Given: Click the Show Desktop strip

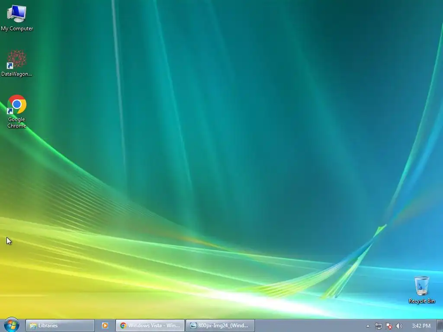Looking at the screenshot, I should pos(440,326).
